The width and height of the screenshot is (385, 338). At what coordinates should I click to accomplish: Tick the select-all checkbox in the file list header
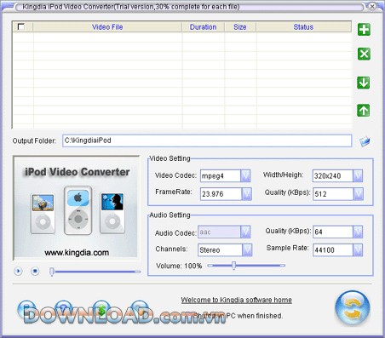point(21,26)
